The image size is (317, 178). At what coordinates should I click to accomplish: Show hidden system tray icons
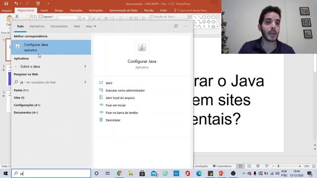tap(244, 174)
